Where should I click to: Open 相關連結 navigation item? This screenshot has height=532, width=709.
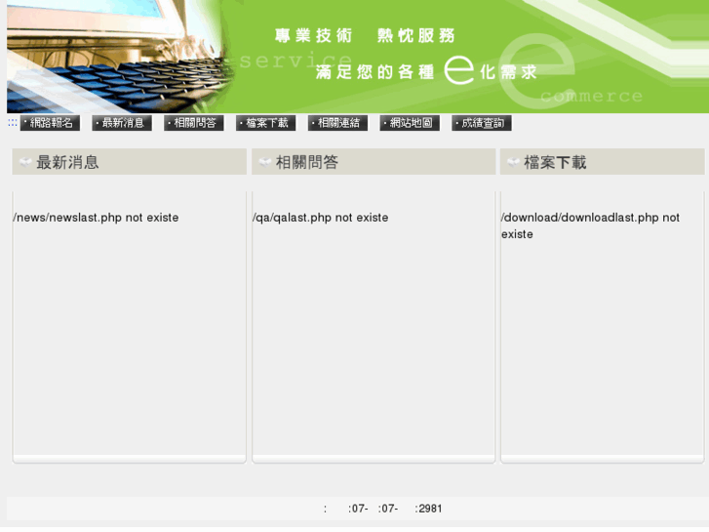point(337,123)
